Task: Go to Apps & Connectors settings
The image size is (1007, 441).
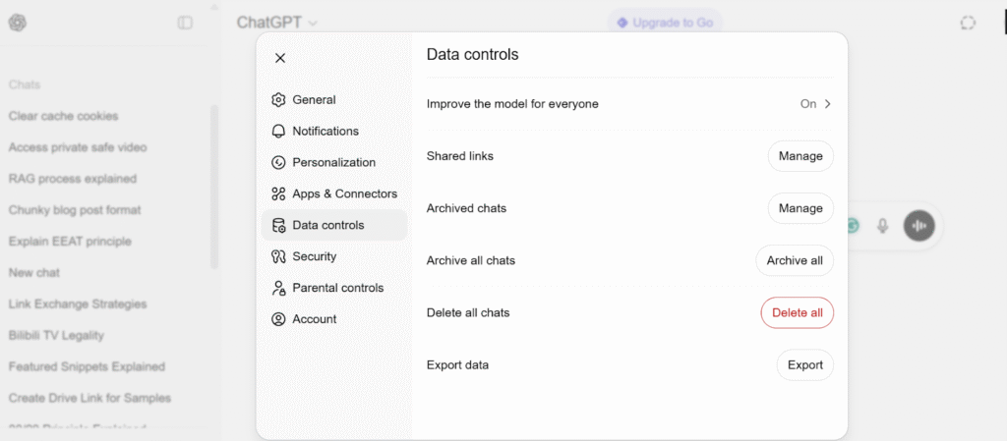Action: pos(344,193)
